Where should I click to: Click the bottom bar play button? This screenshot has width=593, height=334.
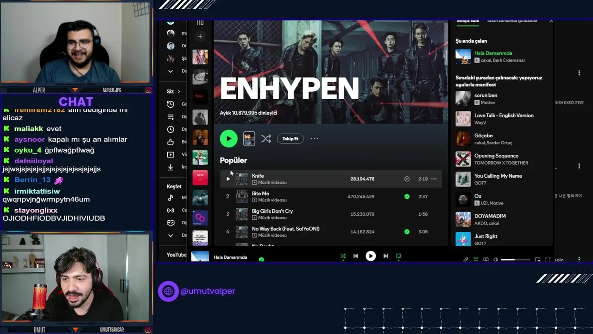coord(371,256)
